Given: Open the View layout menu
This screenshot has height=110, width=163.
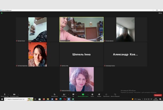Looking at the screenshot, I should [x=160, y=13].
